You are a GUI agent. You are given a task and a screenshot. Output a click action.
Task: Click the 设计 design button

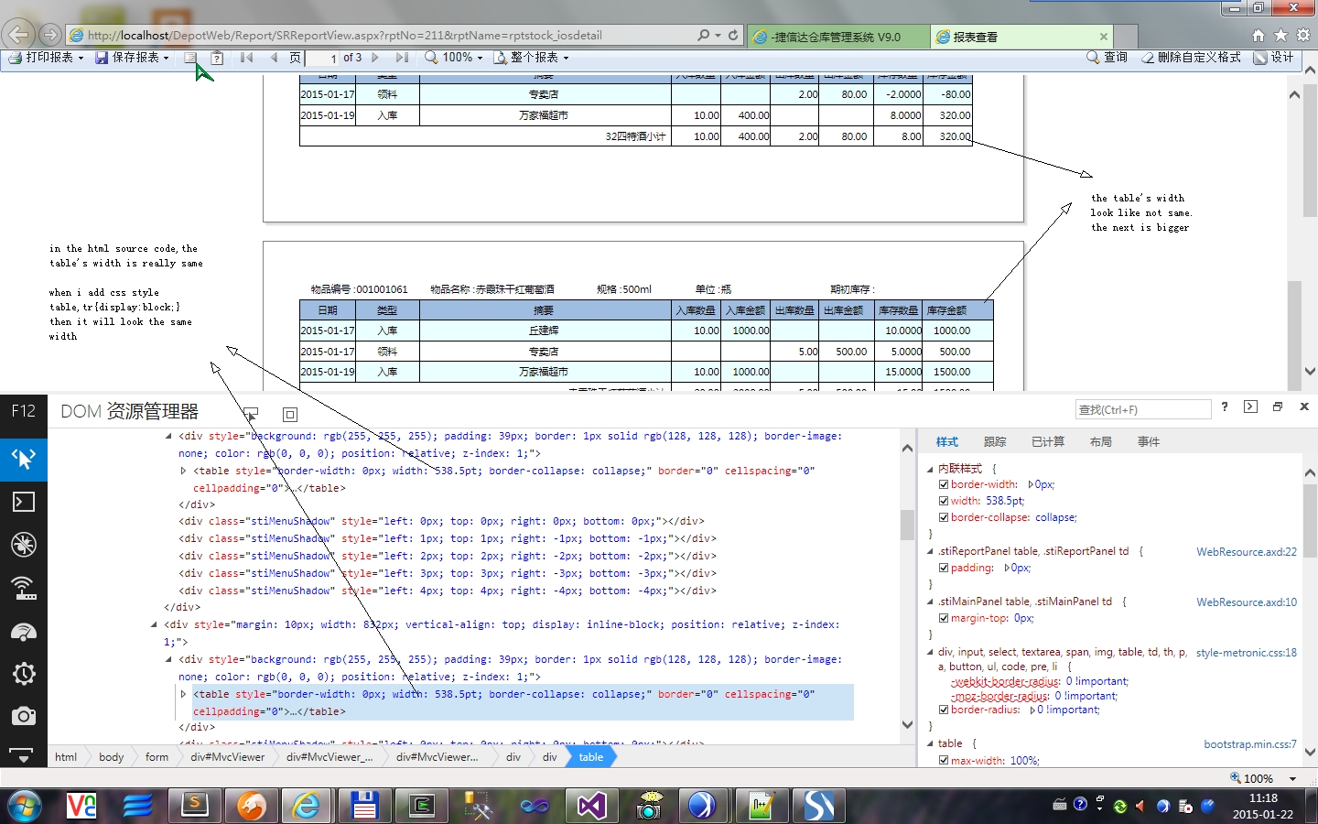[1273, 57]
